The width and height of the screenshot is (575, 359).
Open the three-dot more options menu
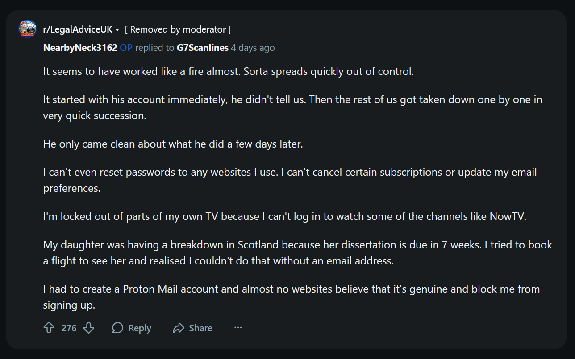click(238, 328)
